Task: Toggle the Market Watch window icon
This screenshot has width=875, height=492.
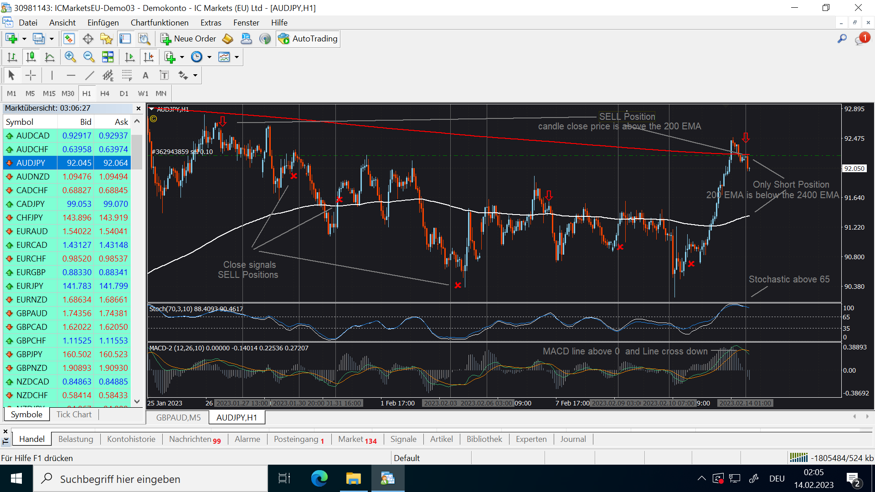Action: tap(69, 39)
